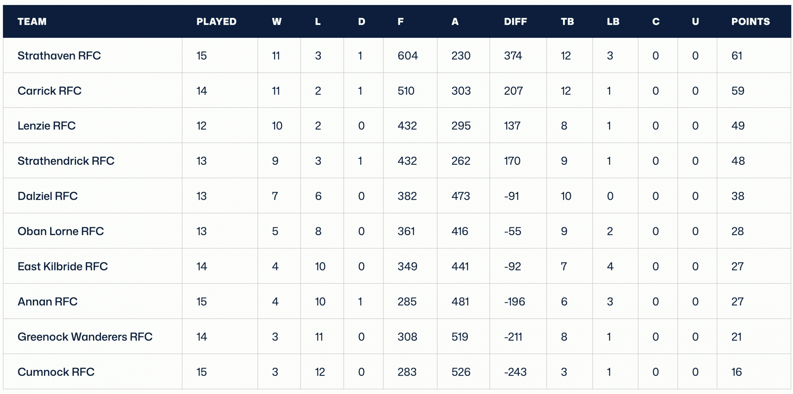
Task: Click Strathendrick RFC team name
Action: [x=66, y=161]
